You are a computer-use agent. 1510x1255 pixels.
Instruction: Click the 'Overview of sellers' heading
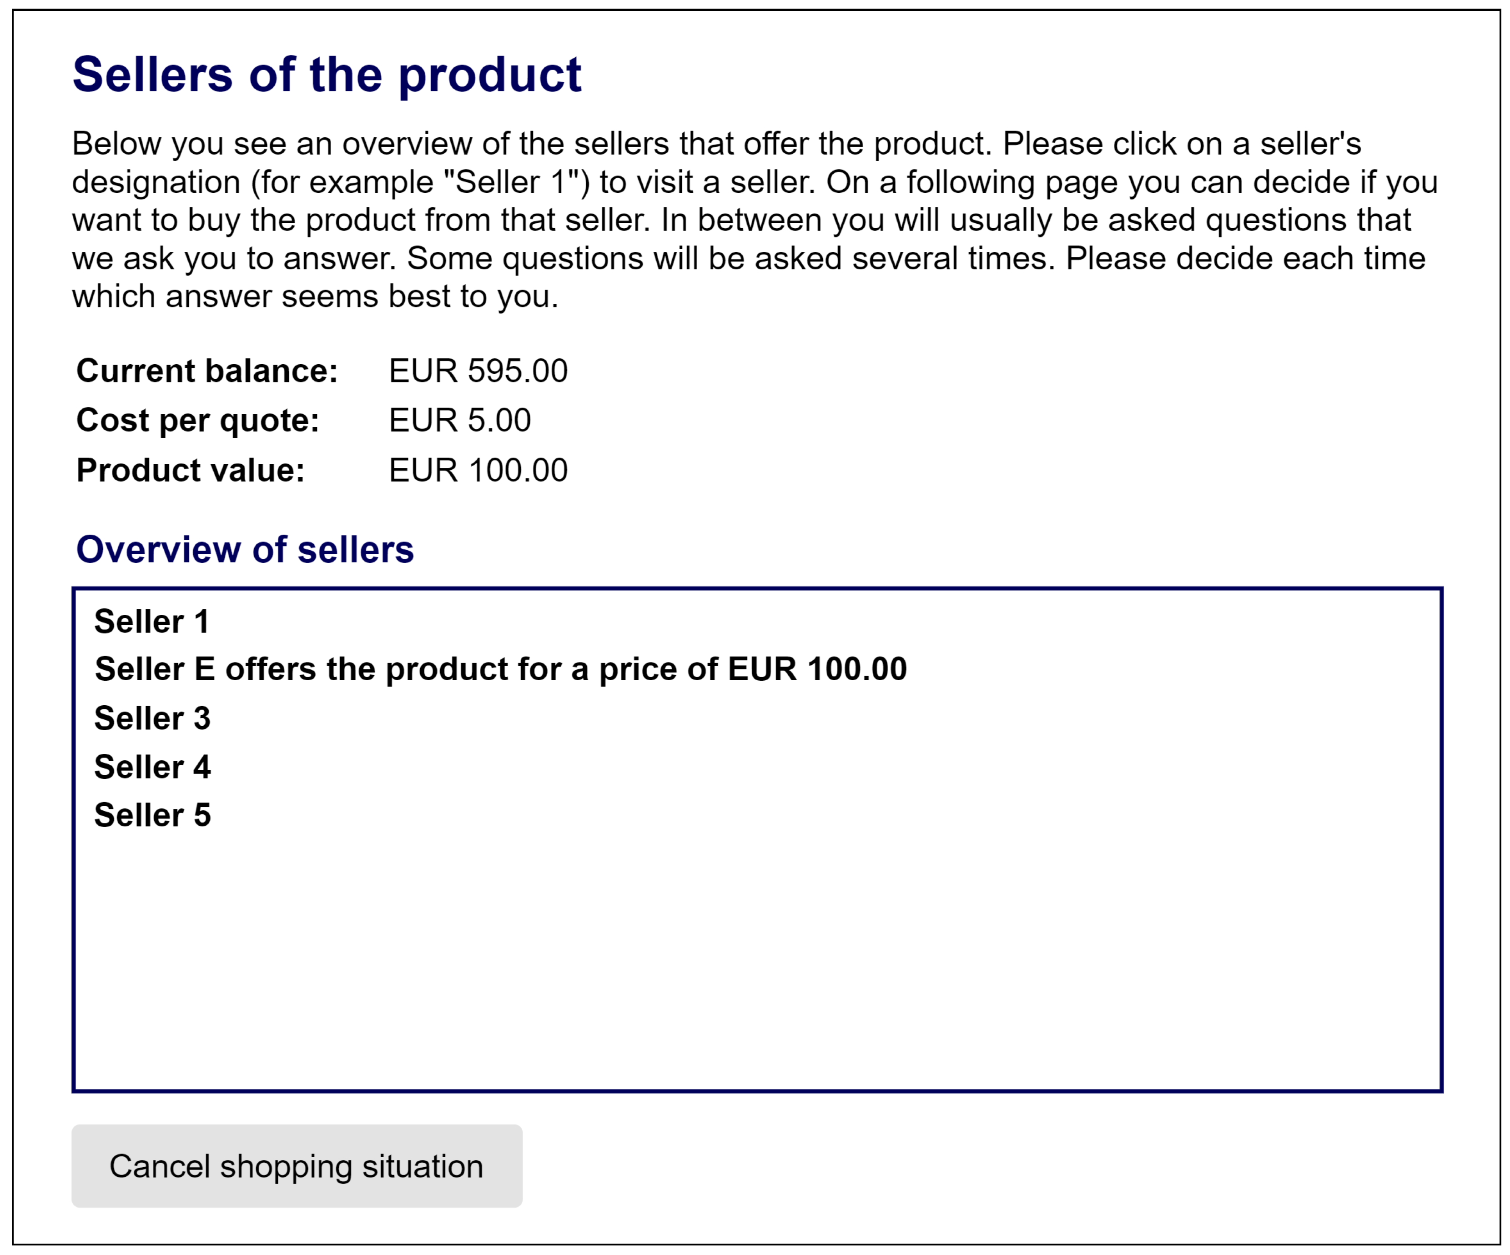(245, 550)
